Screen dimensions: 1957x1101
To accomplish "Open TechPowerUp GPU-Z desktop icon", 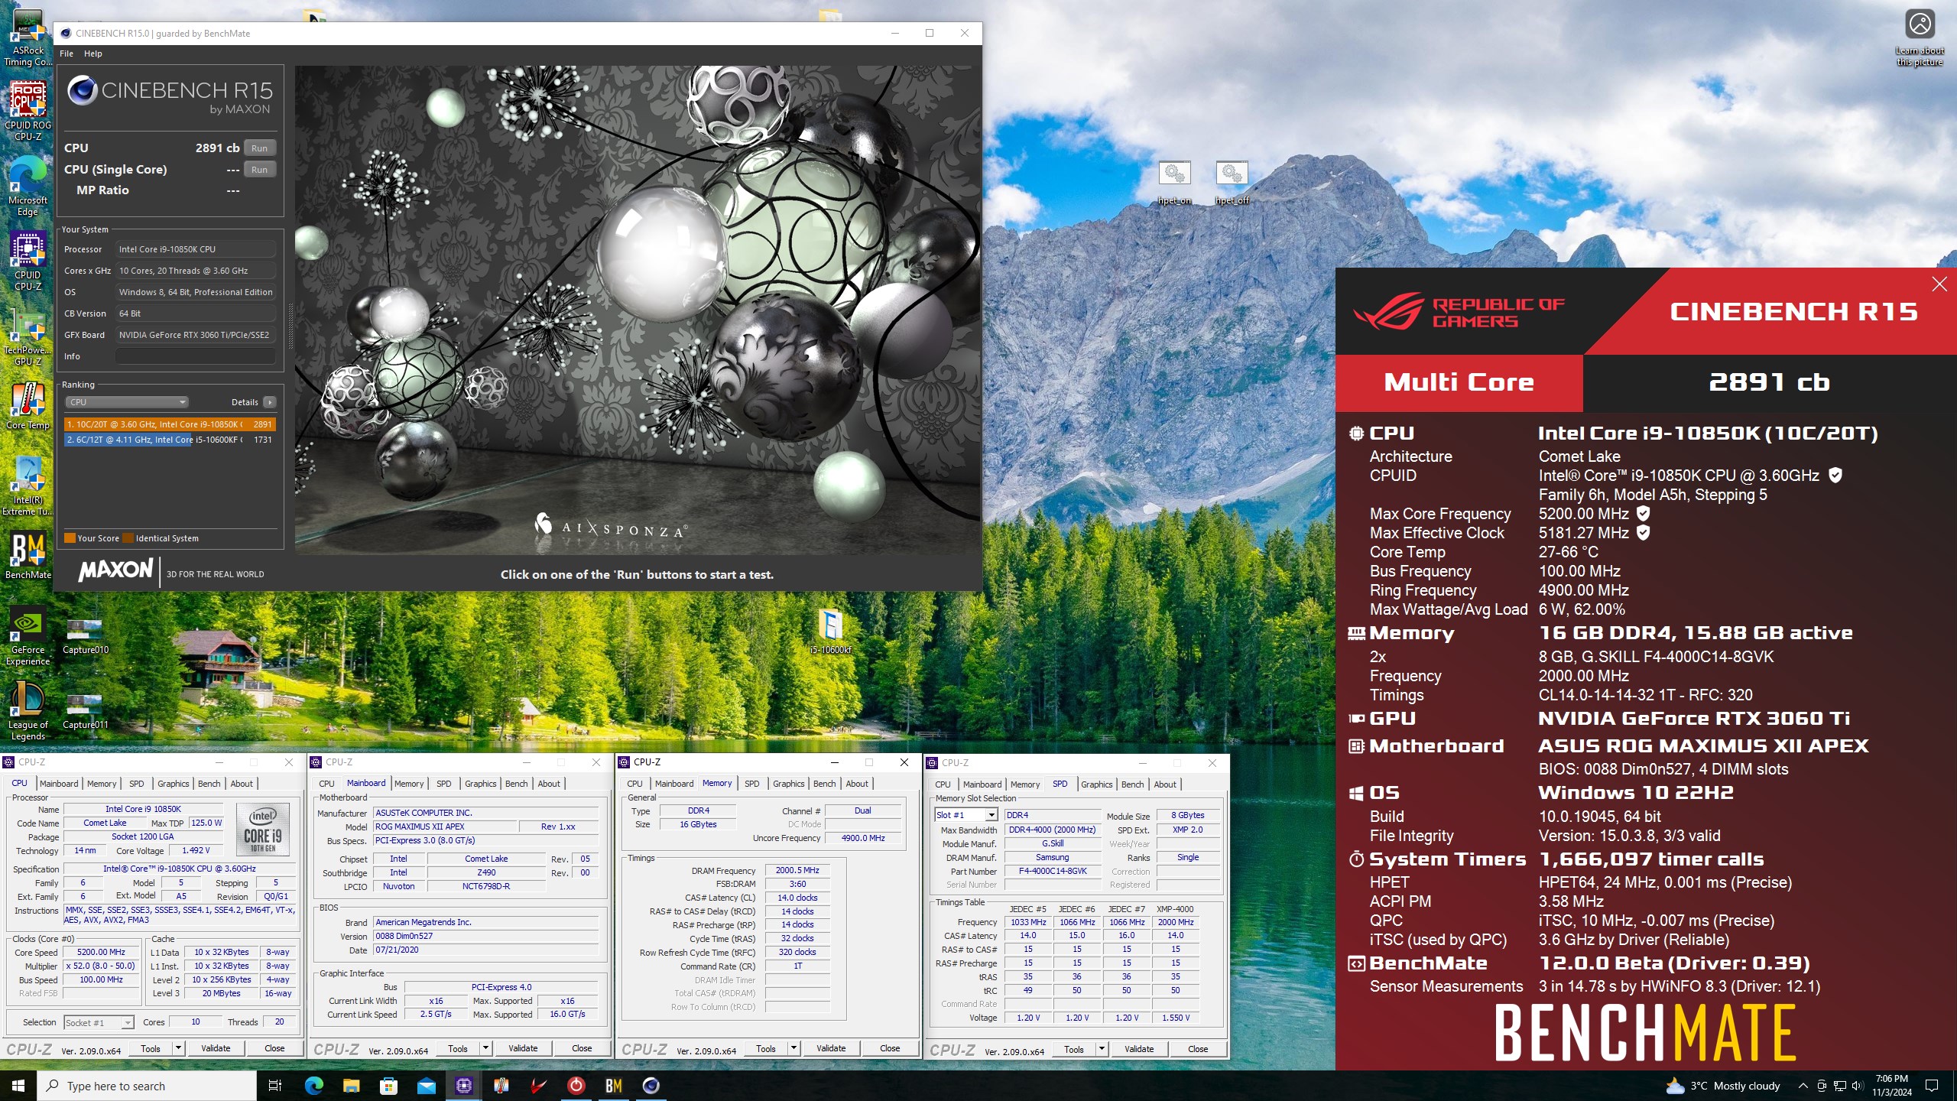I will [x=28, y=336].
